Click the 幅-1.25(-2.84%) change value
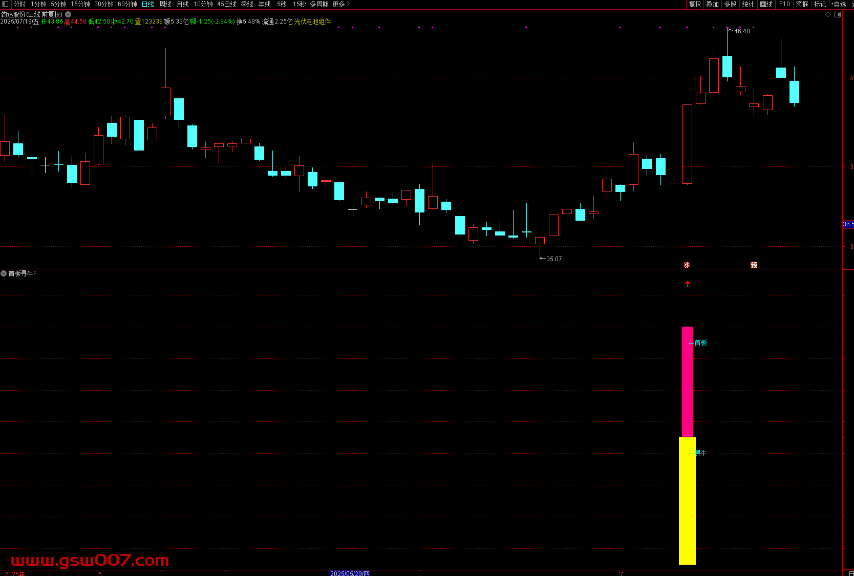 tap(212, 22)
